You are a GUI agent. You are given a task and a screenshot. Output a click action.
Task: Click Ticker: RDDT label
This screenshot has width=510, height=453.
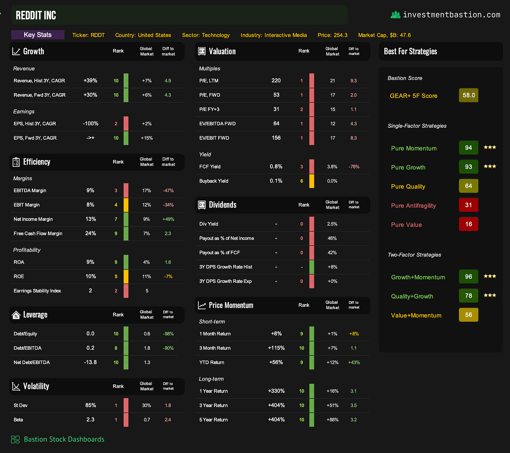(89, 35)
